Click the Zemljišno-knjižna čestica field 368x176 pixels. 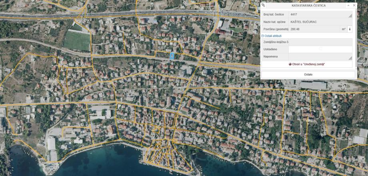point(320,42)
